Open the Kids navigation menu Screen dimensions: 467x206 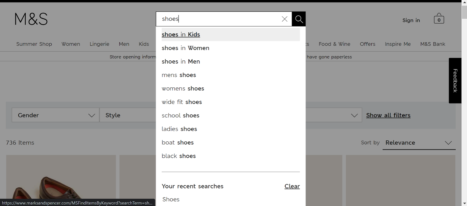(x=144, y=44)
